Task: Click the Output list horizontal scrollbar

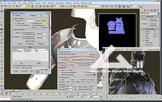Action: pos(30,60)
